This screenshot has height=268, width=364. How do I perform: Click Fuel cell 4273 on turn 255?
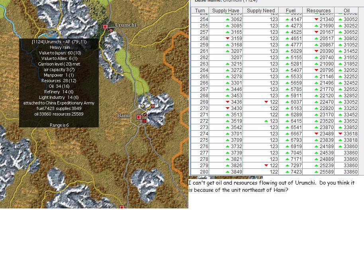tap(291, 26)
